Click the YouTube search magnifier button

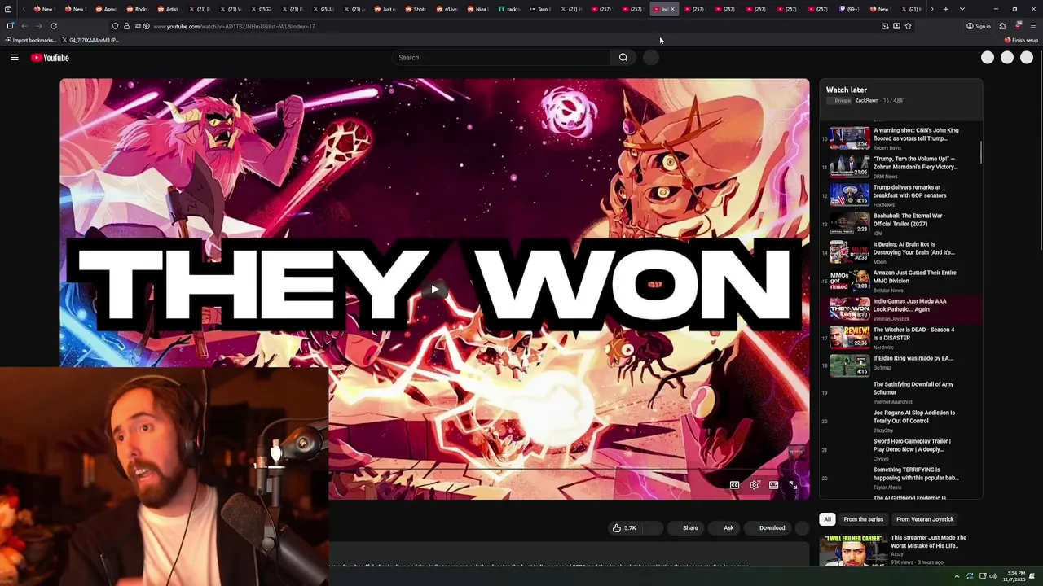[x=623, y=58]
